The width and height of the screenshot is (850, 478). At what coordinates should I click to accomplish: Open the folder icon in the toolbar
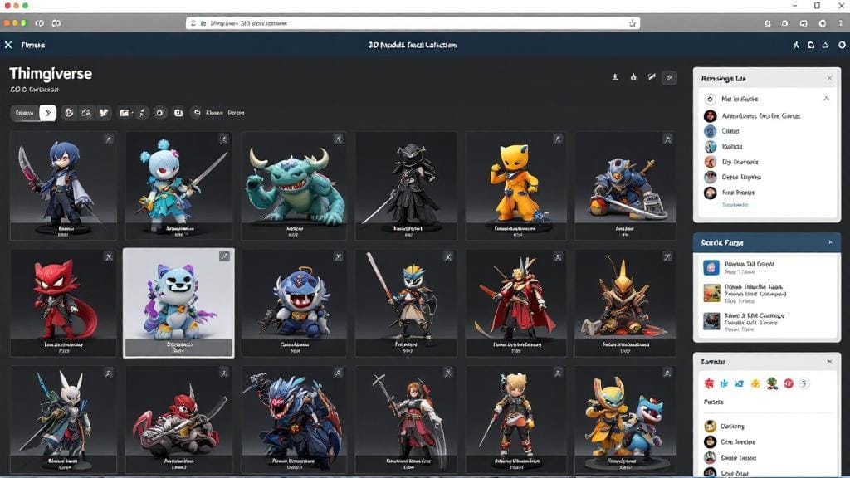[x=123, y=113]
